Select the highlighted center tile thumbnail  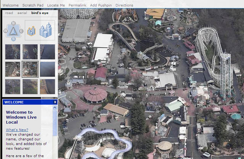(x=30, y=69)
